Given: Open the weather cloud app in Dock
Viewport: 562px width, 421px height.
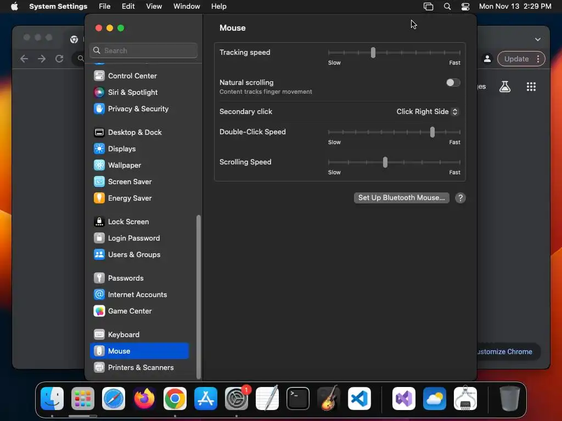Looking at the screenshot, I should (435, 399).
